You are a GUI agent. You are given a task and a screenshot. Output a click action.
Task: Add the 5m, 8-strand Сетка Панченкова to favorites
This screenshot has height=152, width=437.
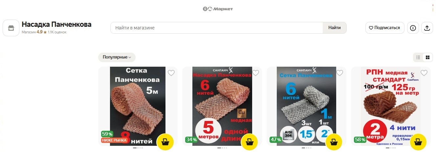[x=171, y=73]
